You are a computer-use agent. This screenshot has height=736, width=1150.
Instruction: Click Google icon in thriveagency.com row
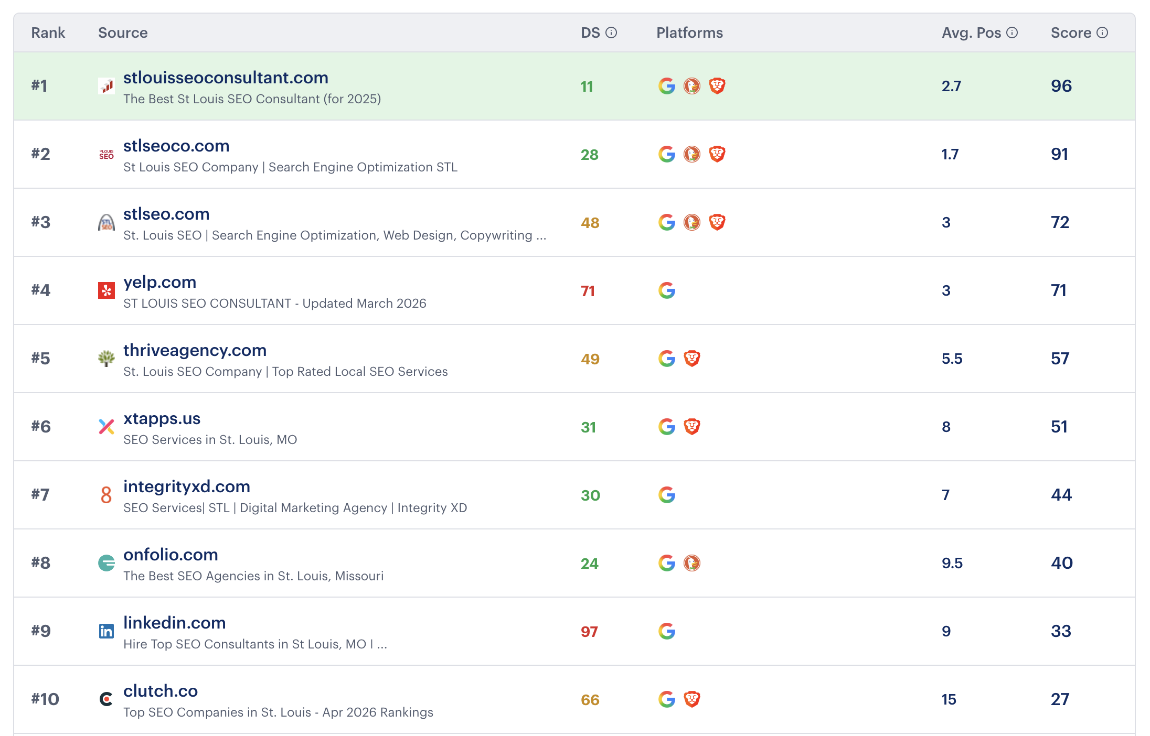tap(667, 359)
